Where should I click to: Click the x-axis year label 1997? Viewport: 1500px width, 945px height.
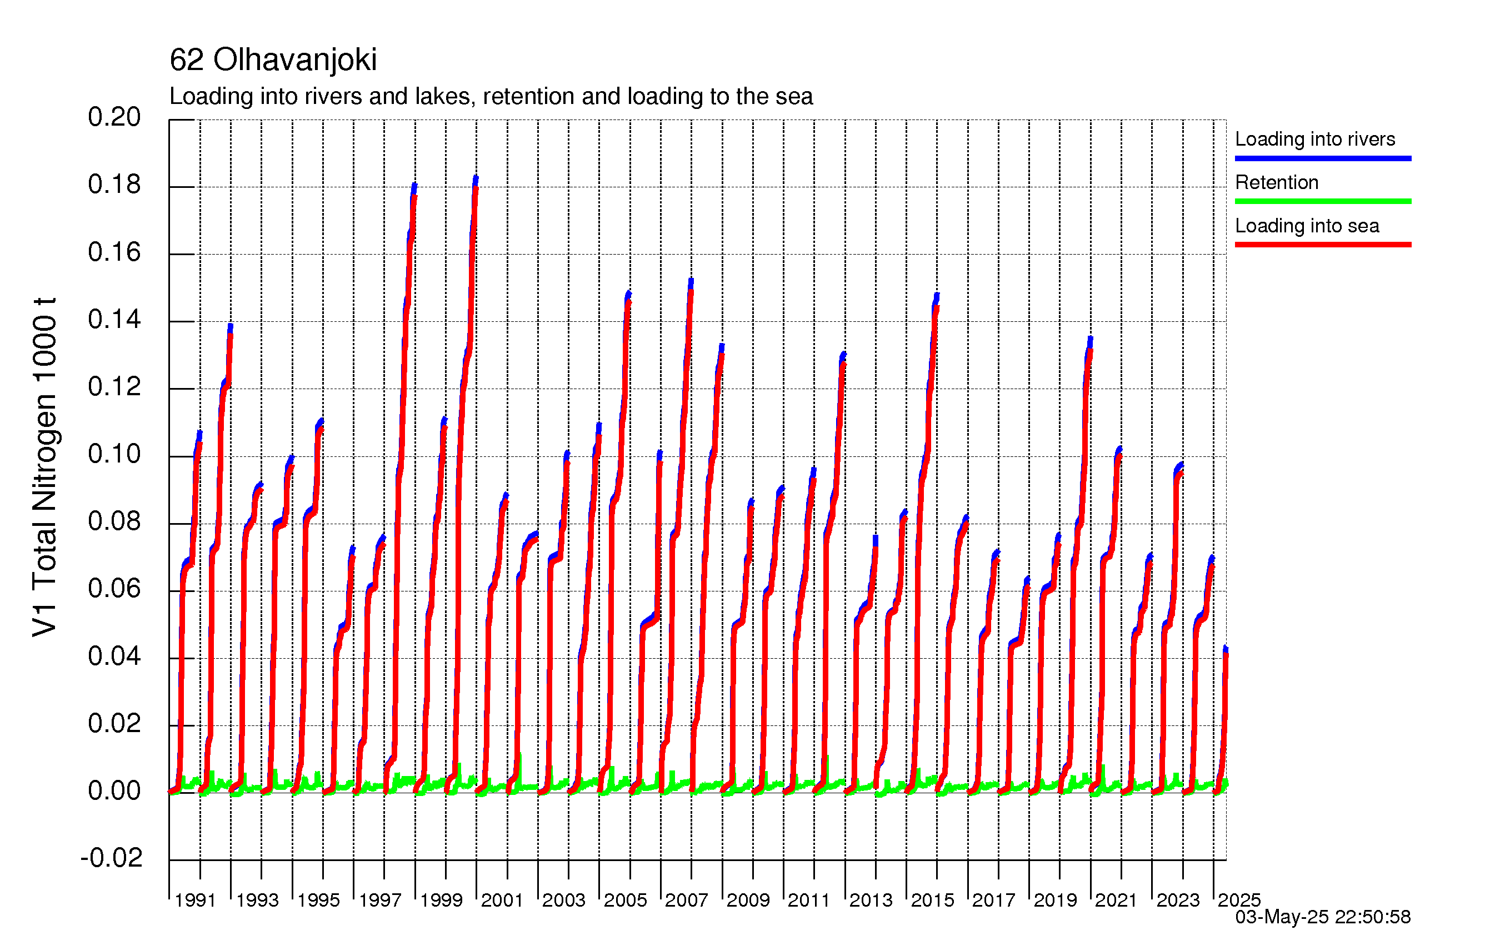point(380,900)
